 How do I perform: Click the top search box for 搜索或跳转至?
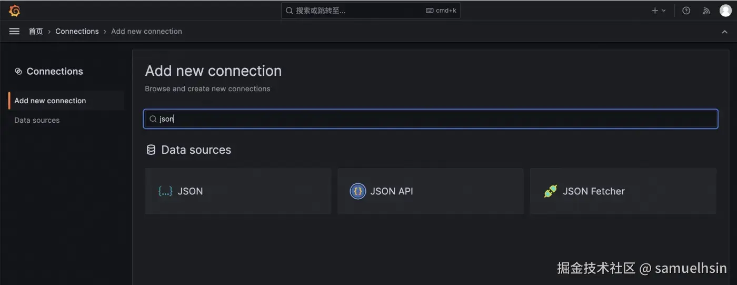click(x=371, y=11)
